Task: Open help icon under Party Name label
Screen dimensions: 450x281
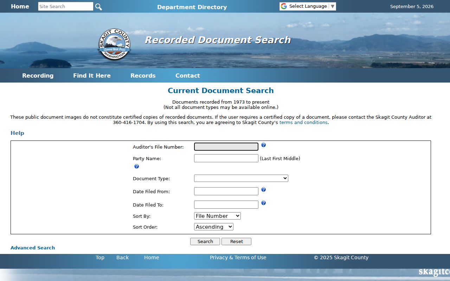Action: pos(136,166)
